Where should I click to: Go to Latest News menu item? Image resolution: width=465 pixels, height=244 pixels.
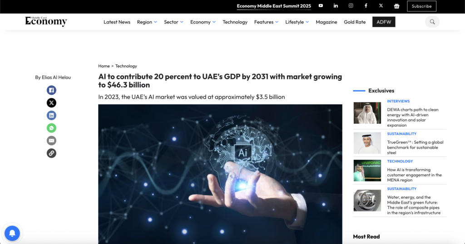click(x=117, y=22)
